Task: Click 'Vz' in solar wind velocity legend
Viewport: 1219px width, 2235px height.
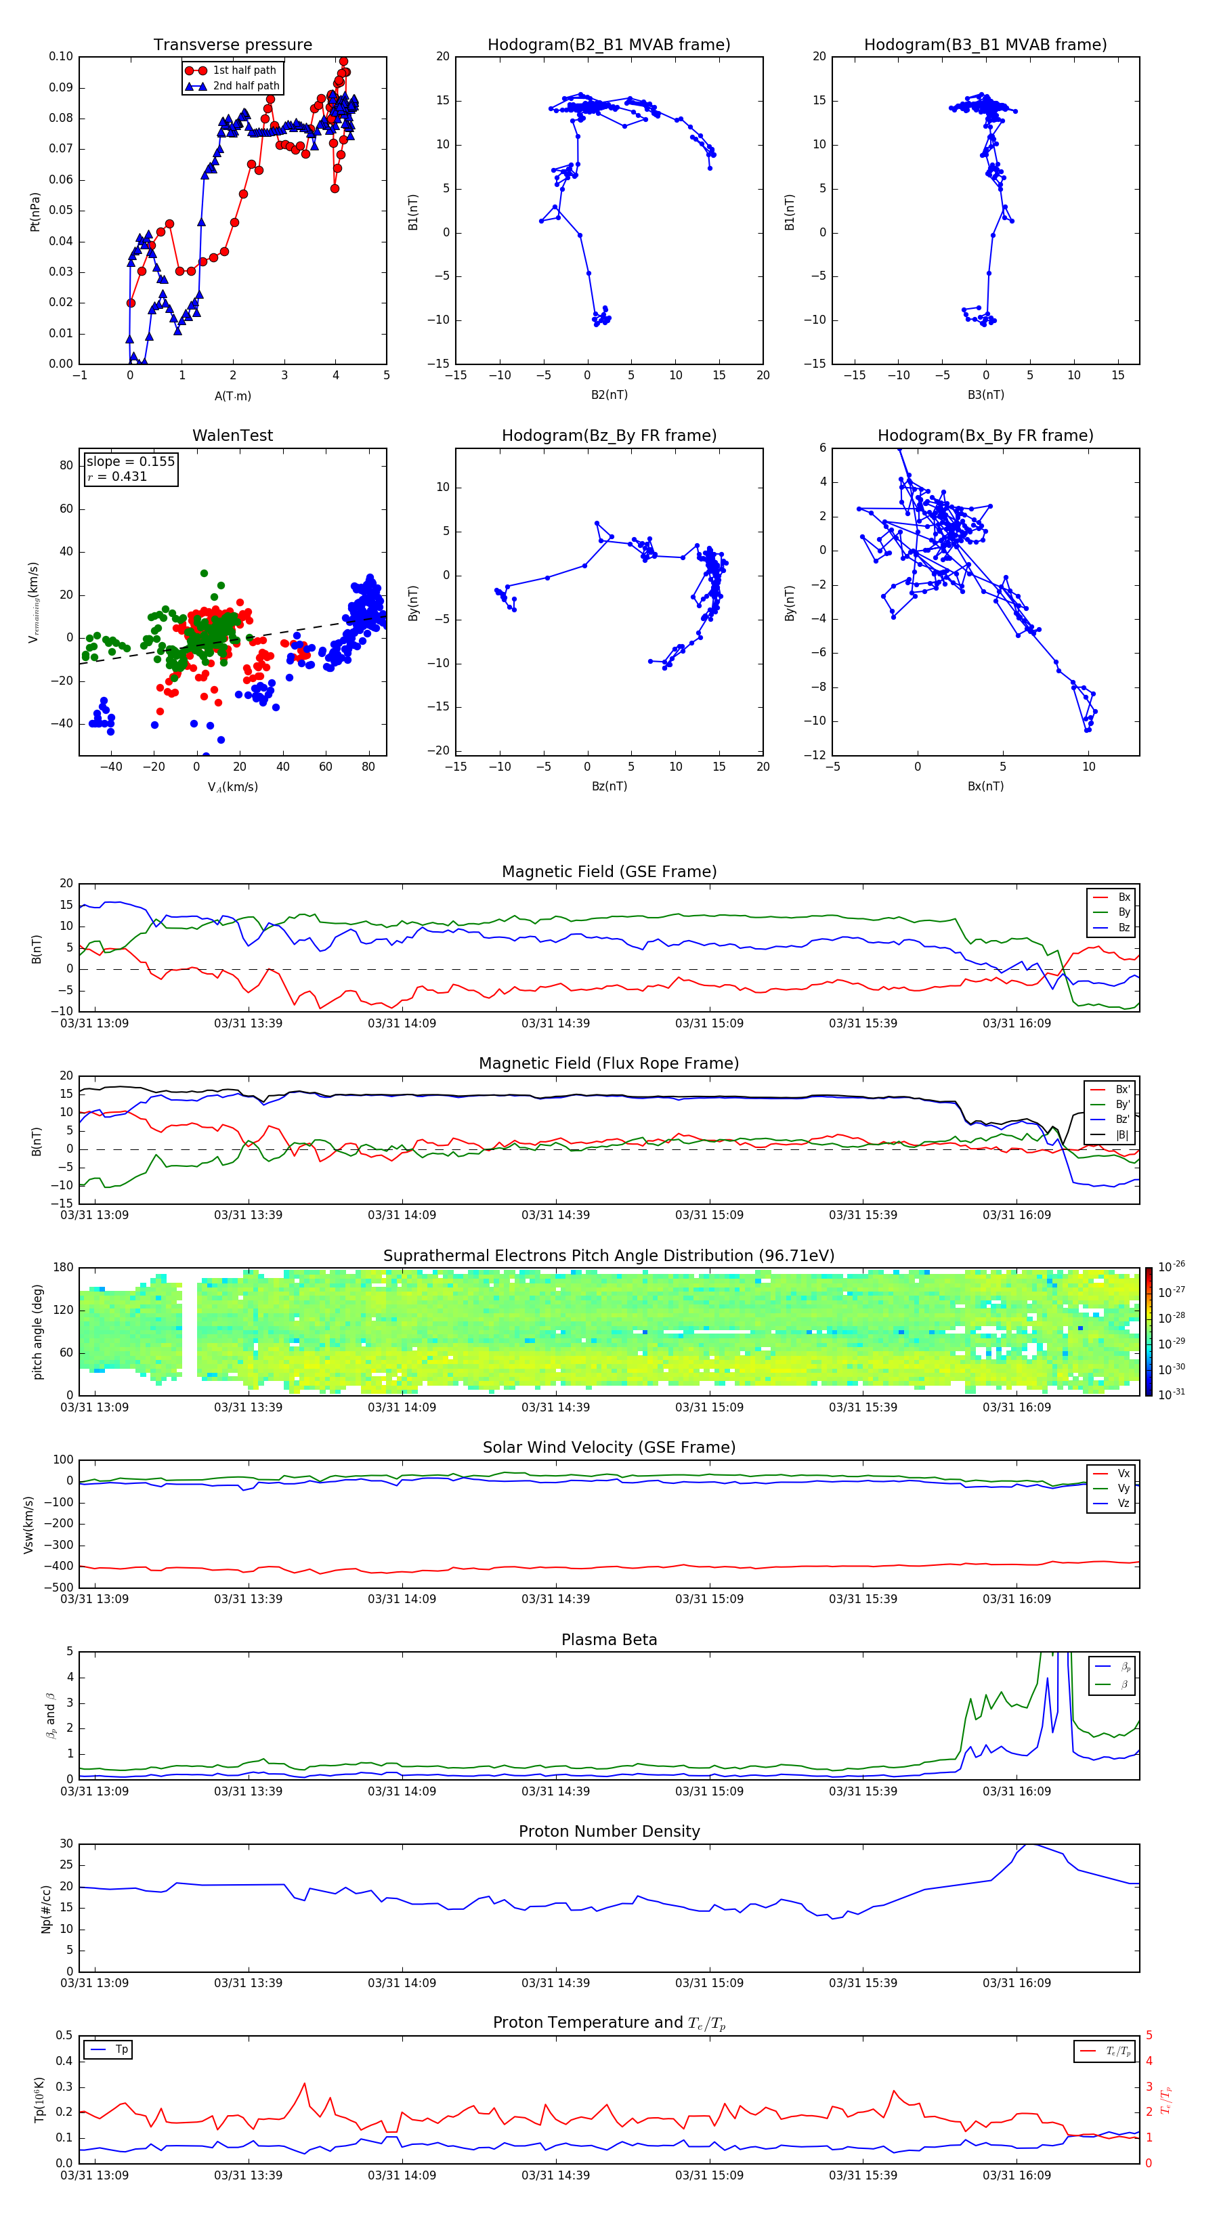Action: coord(1111,1503)
